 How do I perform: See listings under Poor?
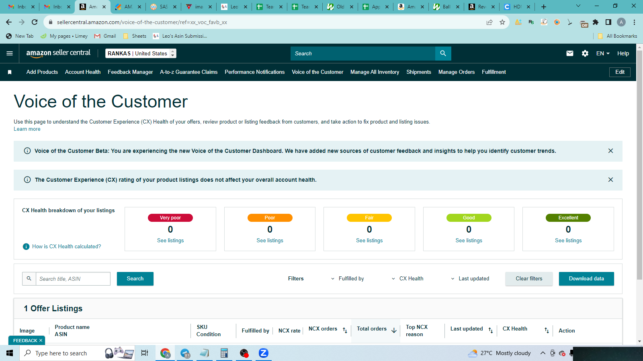point(270,241)
